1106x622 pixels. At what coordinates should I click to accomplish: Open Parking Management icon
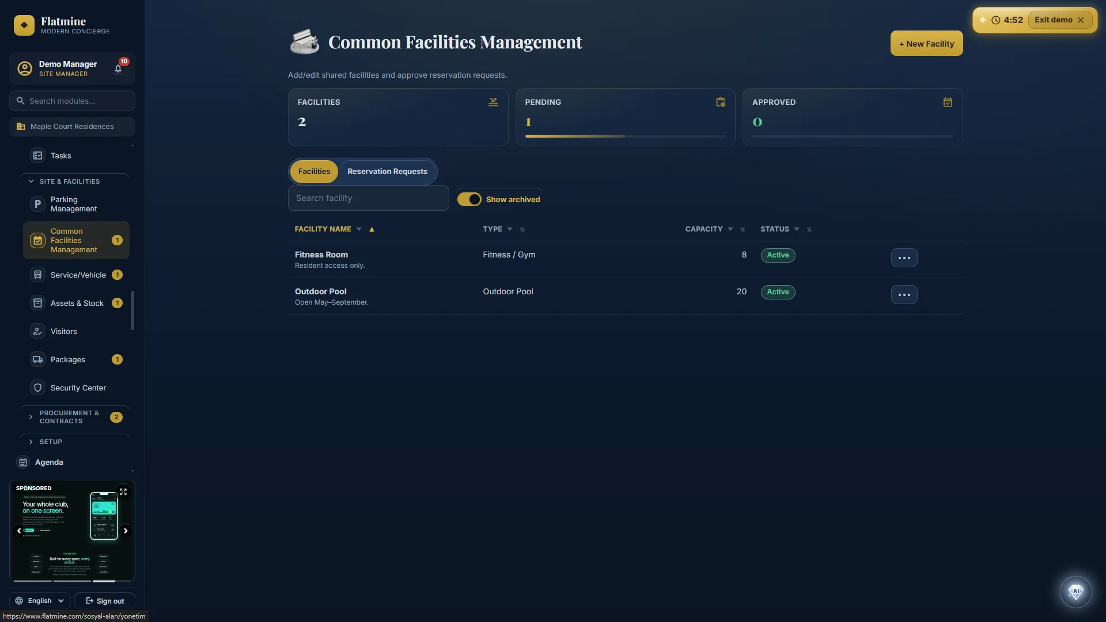[x=37, y=204]
